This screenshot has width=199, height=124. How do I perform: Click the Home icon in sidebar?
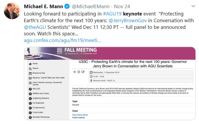click(x=30, y=63)
